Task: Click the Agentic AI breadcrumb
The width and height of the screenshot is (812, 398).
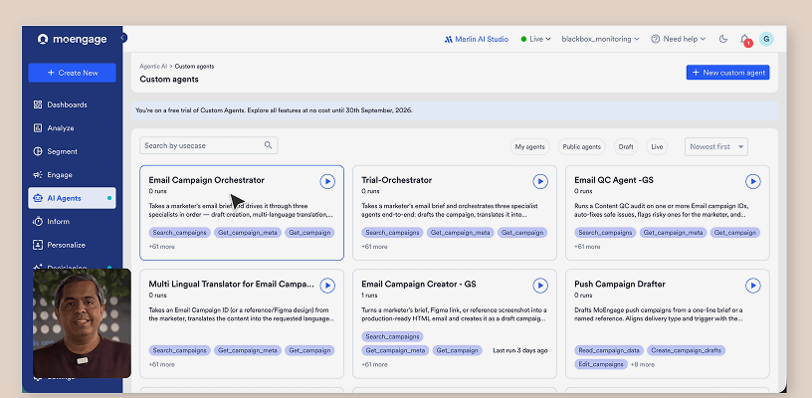Action: tap(153, 67)
